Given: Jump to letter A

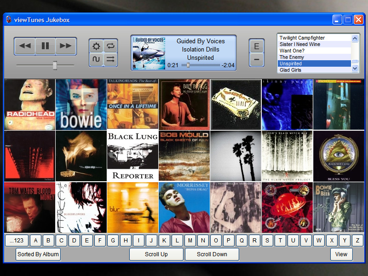Looking at the screenshot, I should pos(36,240).
